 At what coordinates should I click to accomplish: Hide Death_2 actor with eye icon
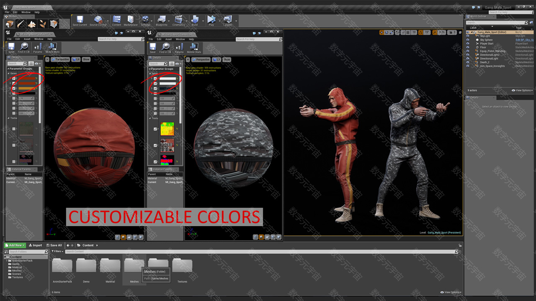[468, 62]
